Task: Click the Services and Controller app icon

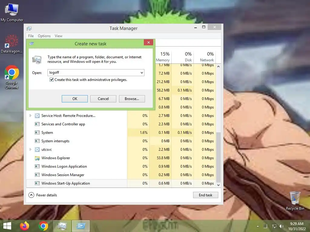Action: point(37,124)
